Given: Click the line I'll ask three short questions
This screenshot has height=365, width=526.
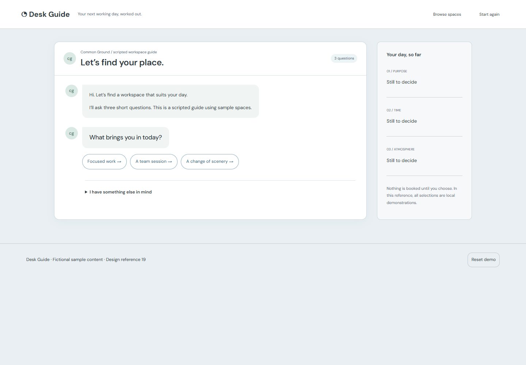Looking at the screenshot, I should pos(171,108).
